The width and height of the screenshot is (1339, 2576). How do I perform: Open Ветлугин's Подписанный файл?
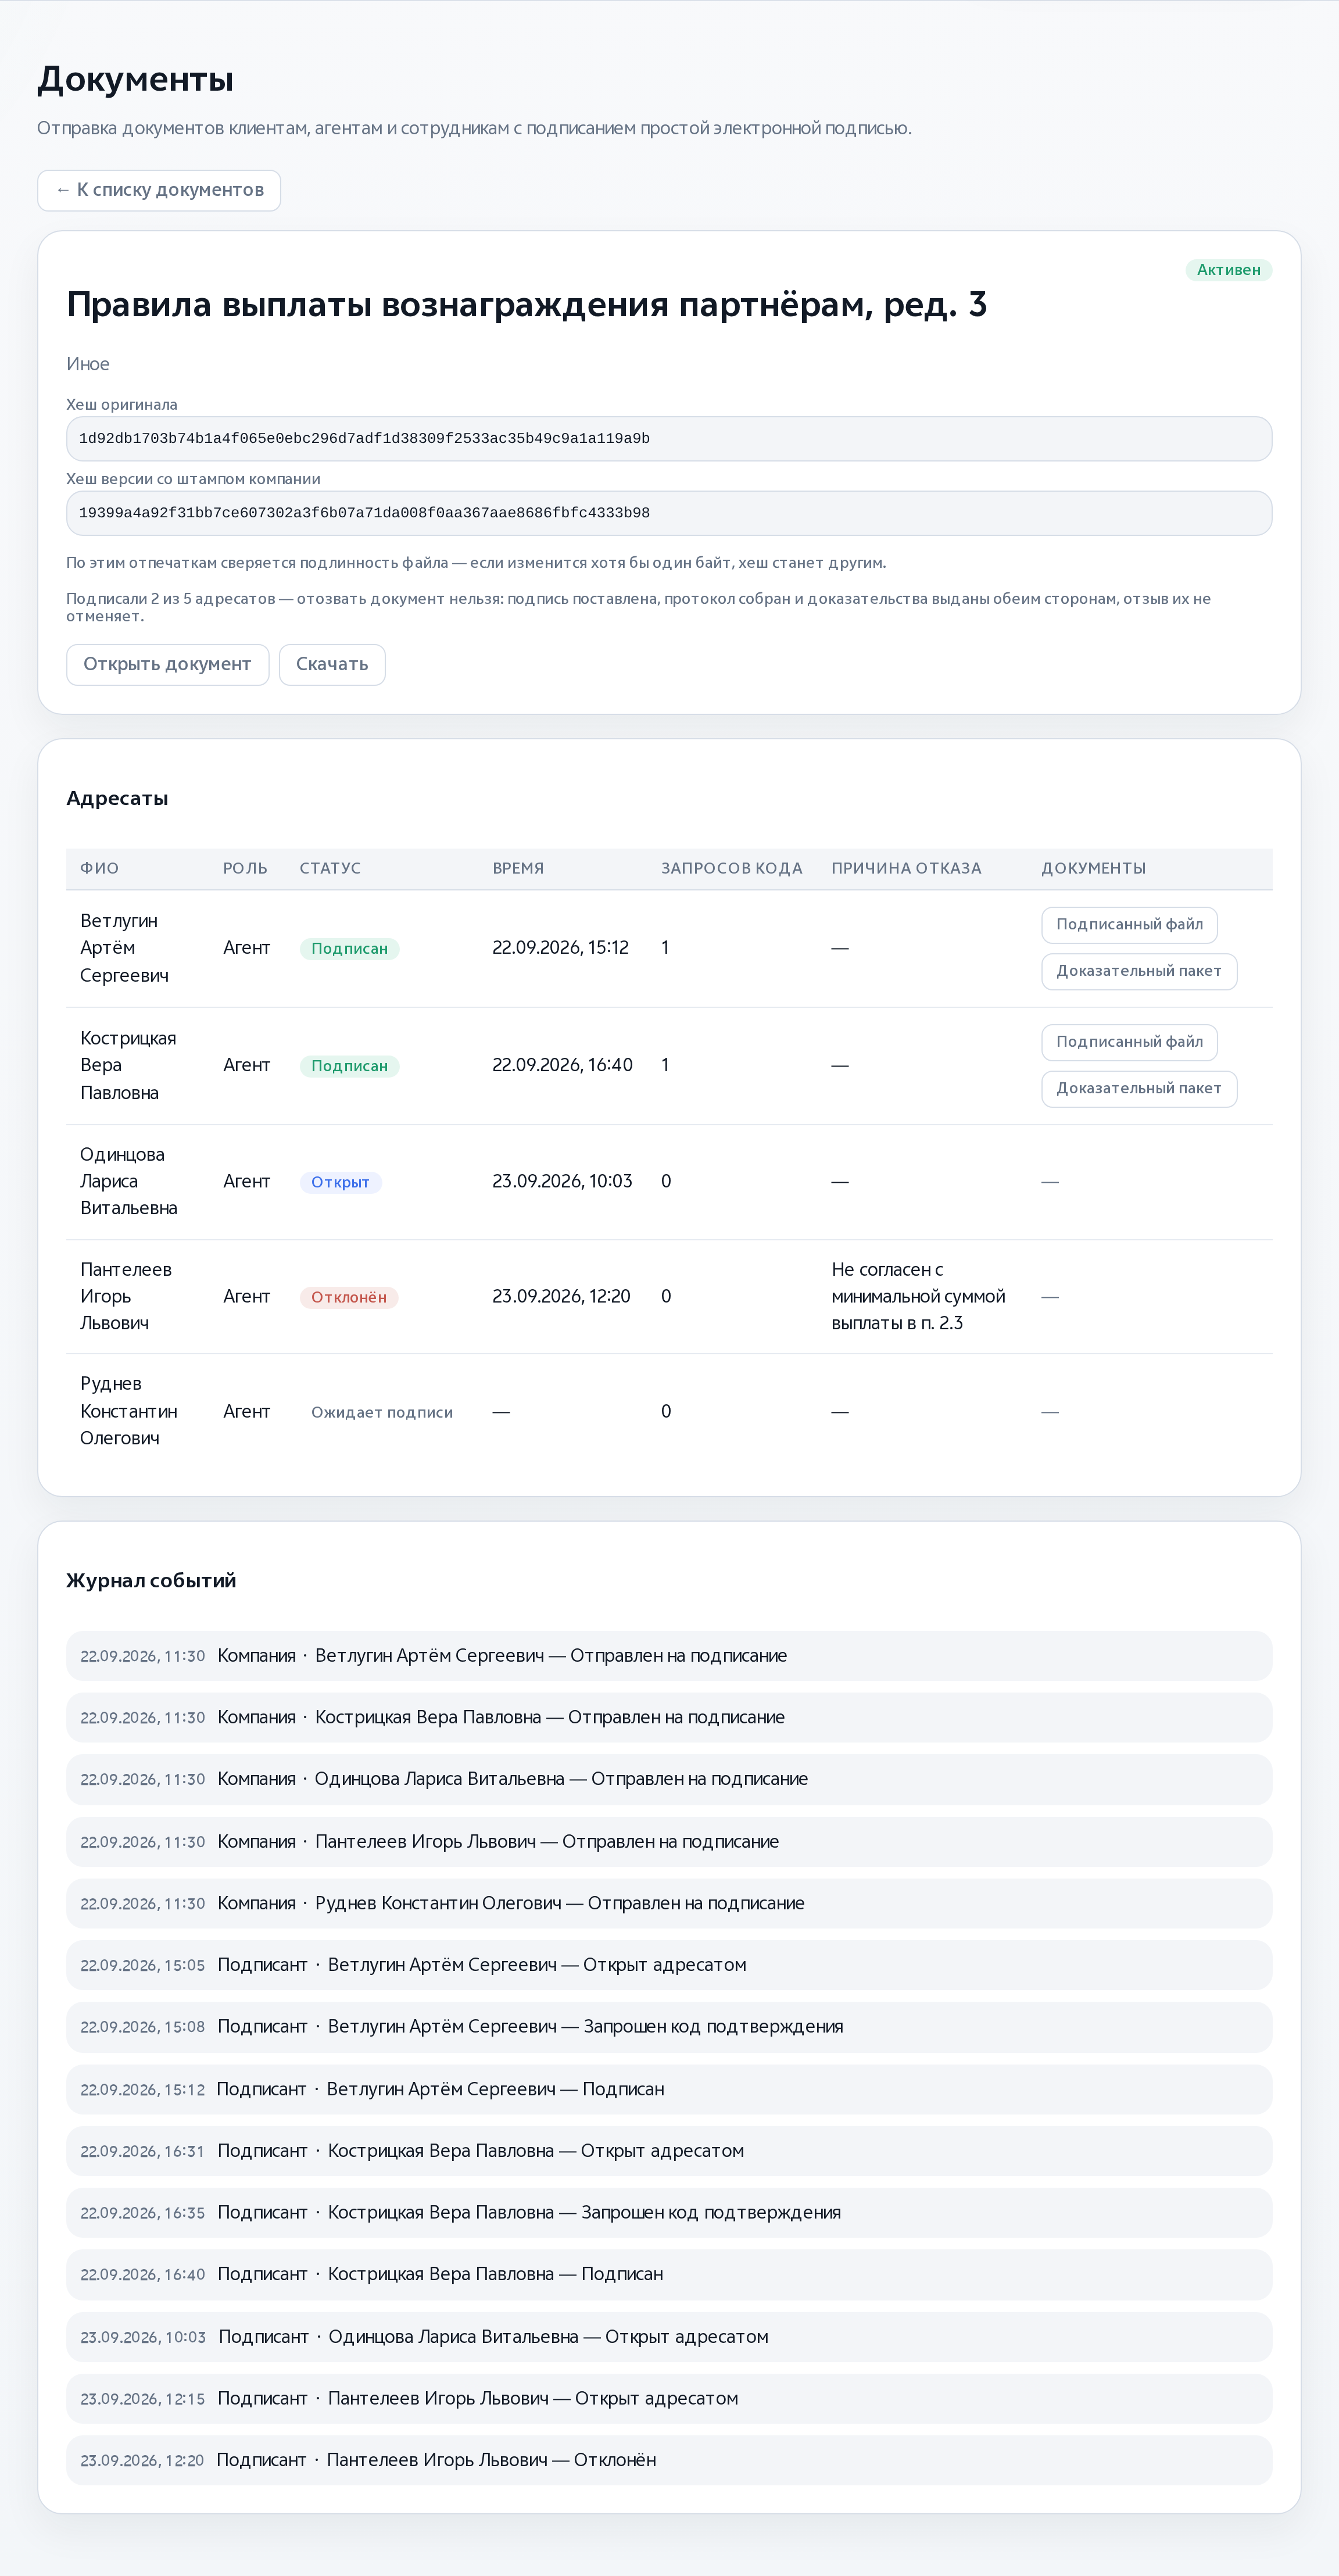(1129, 925)
